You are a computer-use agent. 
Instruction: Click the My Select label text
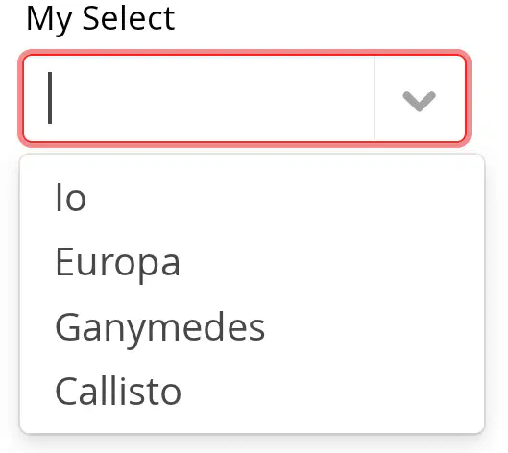101,18
